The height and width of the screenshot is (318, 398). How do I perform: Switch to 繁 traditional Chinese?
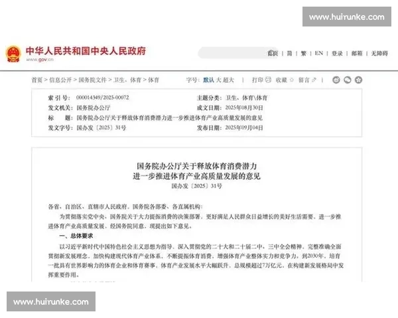(304, 53)
